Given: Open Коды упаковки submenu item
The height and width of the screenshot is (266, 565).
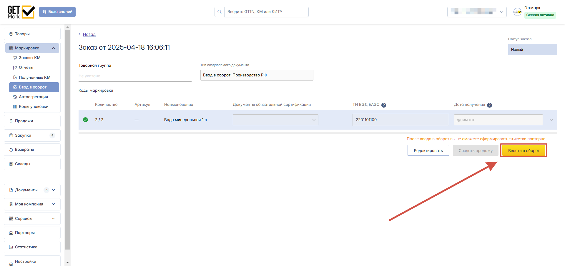Looking at the screenshot, I should [34, 107].
